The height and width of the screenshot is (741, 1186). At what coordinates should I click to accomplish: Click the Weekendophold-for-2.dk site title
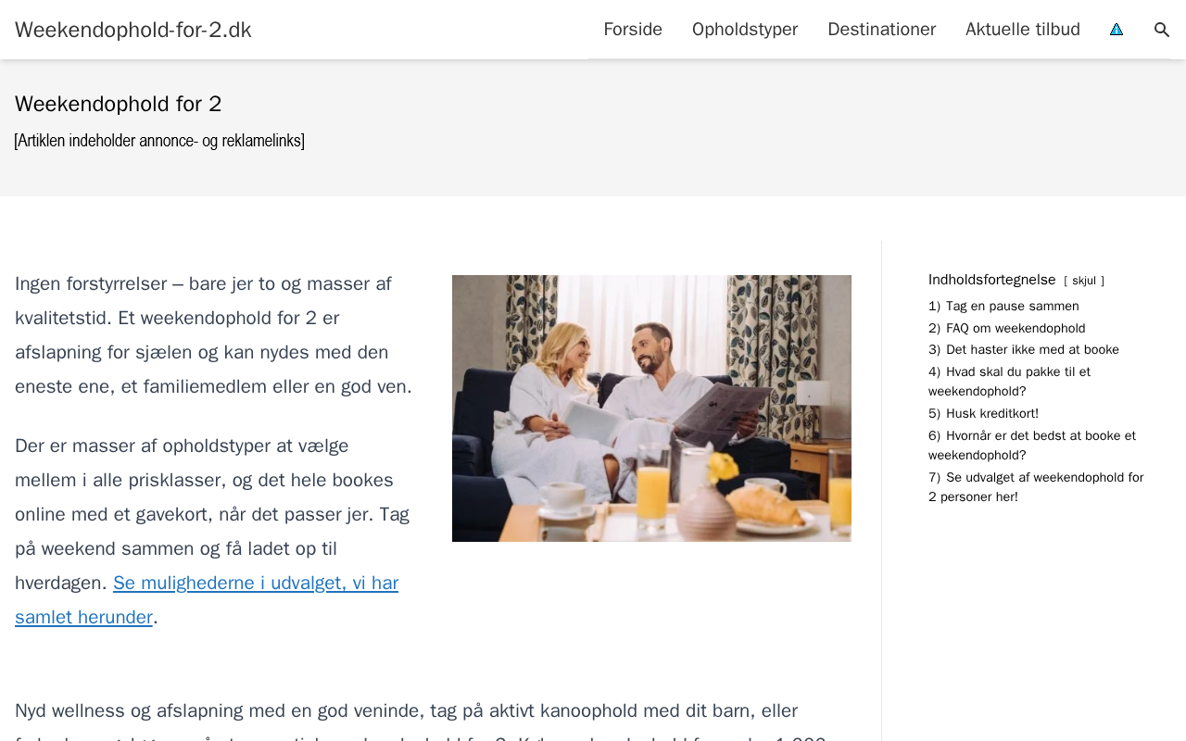pyautogui.click(x=133, y=30)
